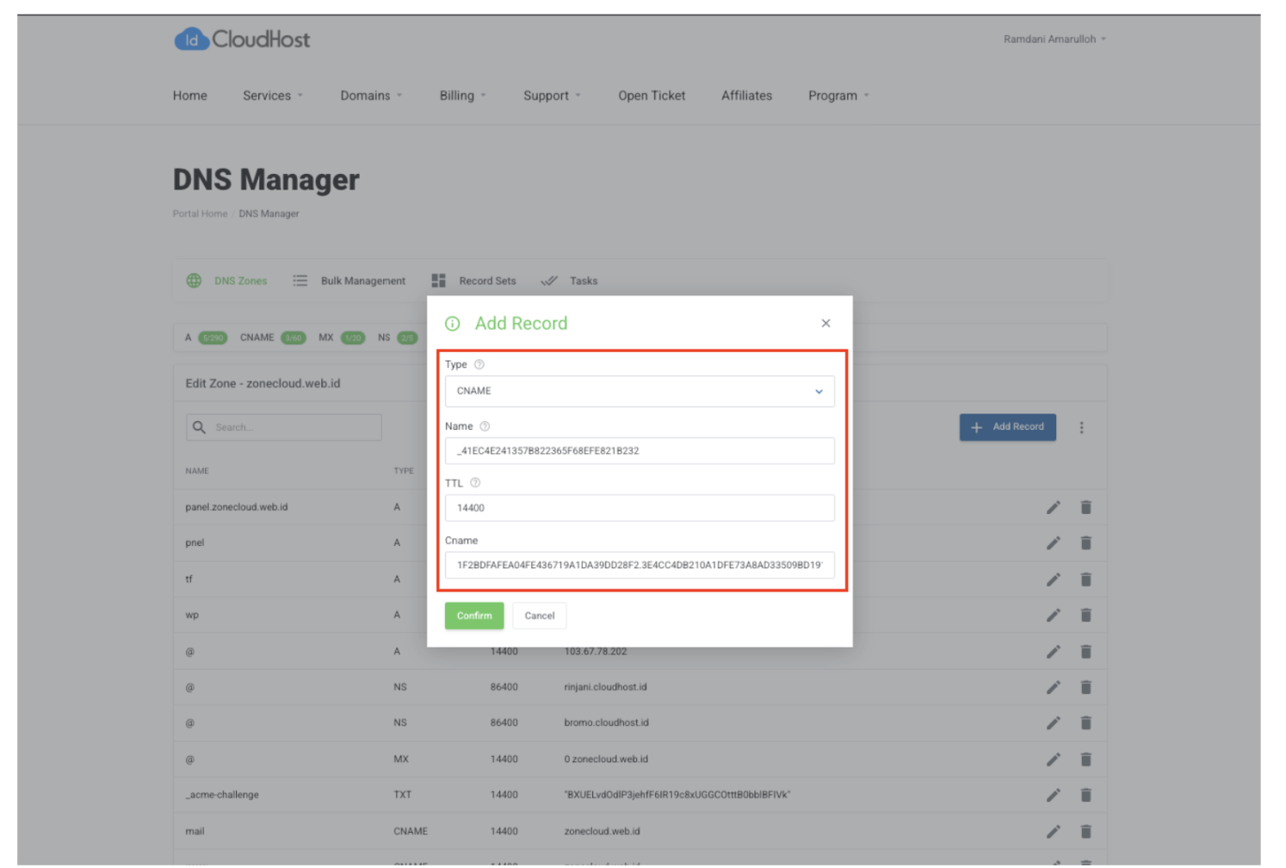This screenshot has height=868, width=1286.
Task: Delete the mail CNAME record
Action: pyautogui.click(x=1085, y=832)
